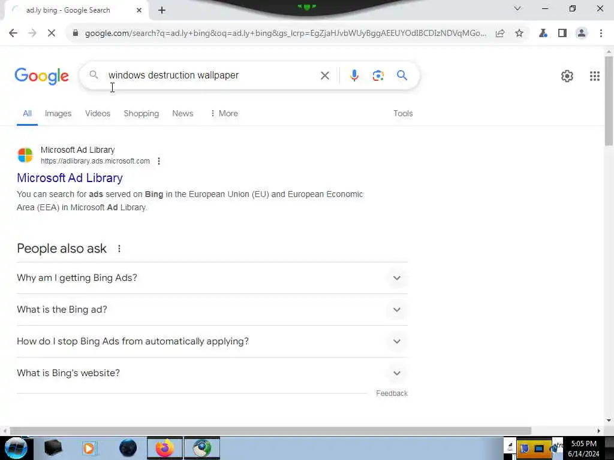Click the forward navigation arrow
614x460 pixels.
click(32, 34)
